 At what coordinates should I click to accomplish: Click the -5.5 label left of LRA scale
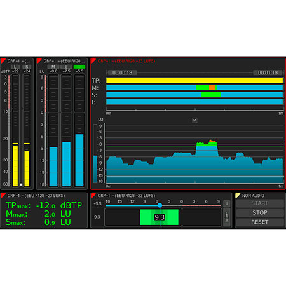click(x=97, y=203)
